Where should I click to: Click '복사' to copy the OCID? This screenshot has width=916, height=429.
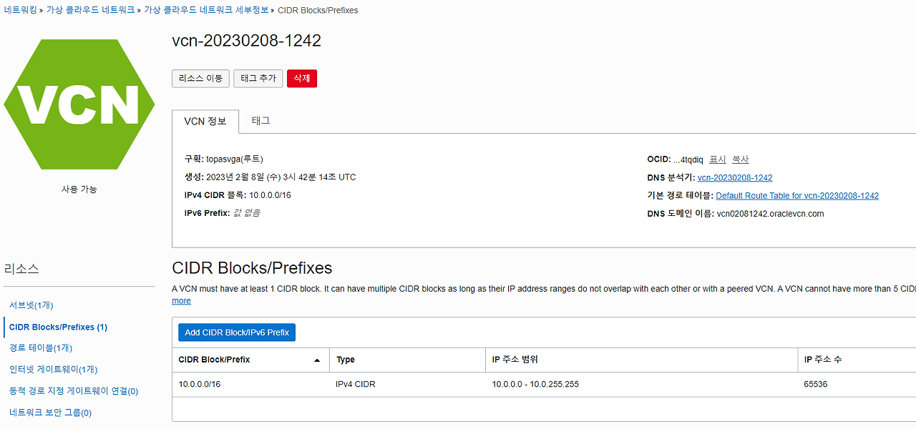click(740, 159)
